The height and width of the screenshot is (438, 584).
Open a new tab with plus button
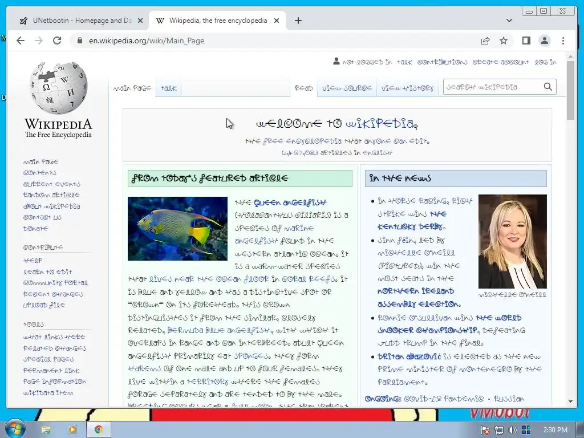298,21
